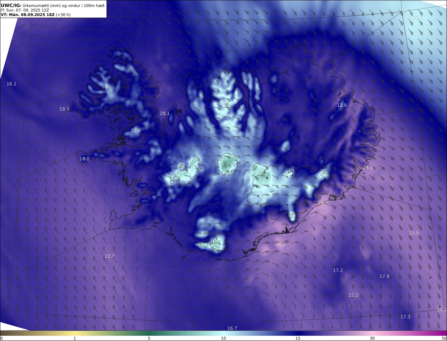
Task: Click the colorbar tick labeled 1
Action: 75,339
